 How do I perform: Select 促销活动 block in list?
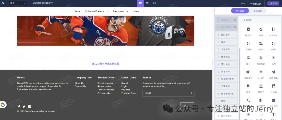(226, 57)
